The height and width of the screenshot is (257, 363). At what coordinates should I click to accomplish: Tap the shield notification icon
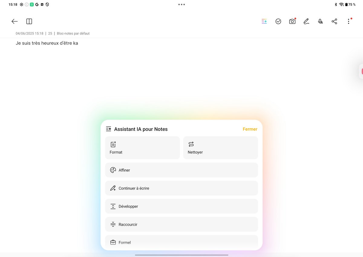pyautogui.click(x=47, y=5)
